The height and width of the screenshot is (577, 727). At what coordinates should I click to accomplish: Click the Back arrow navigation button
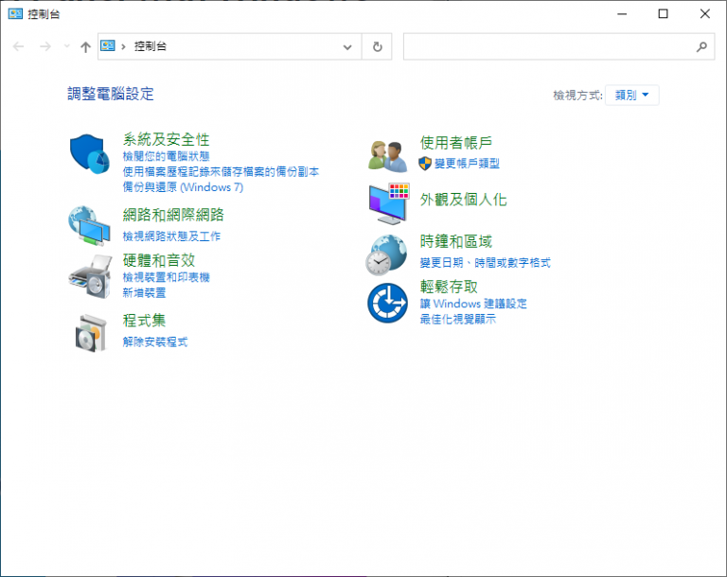[18, 46]
